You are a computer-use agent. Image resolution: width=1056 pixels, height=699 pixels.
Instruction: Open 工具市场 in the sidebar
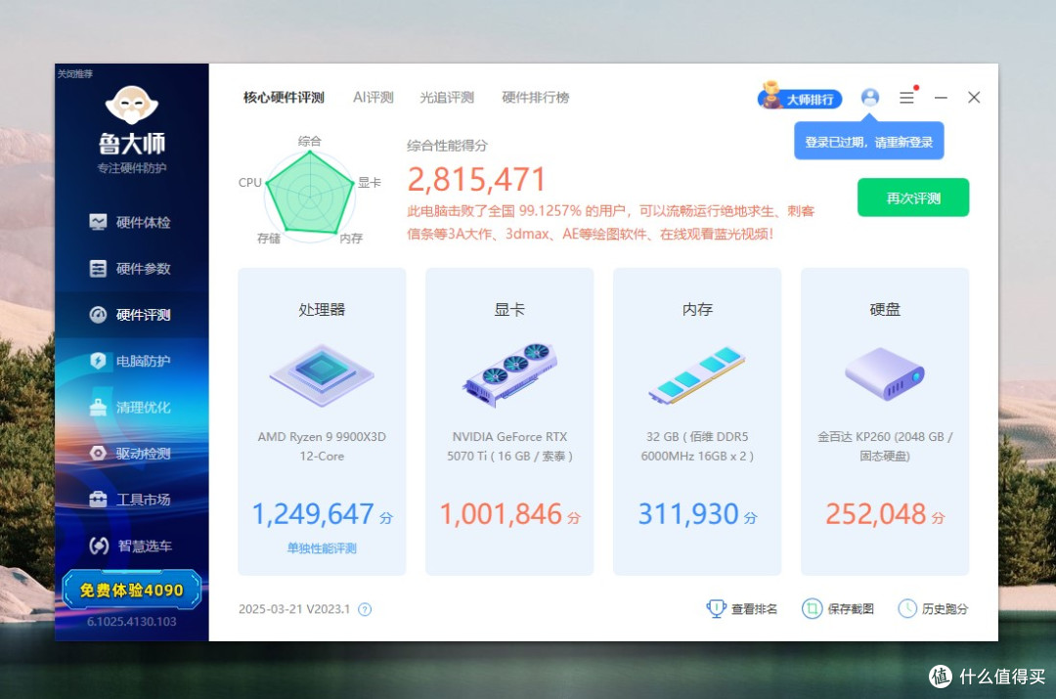(131, 499)
